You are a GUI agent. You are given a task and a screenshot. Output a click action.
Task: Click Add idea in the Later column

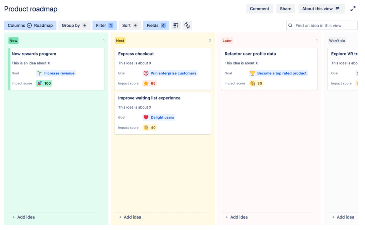tap(236, 217)
